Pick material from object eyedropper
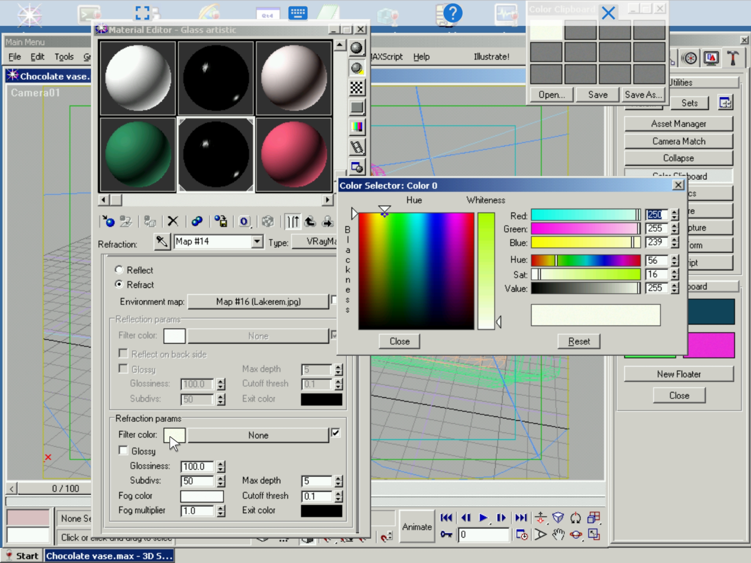Image resolution: width=751 pixels, height=563 pixels. pyautogui.click(x=162, y=242)
